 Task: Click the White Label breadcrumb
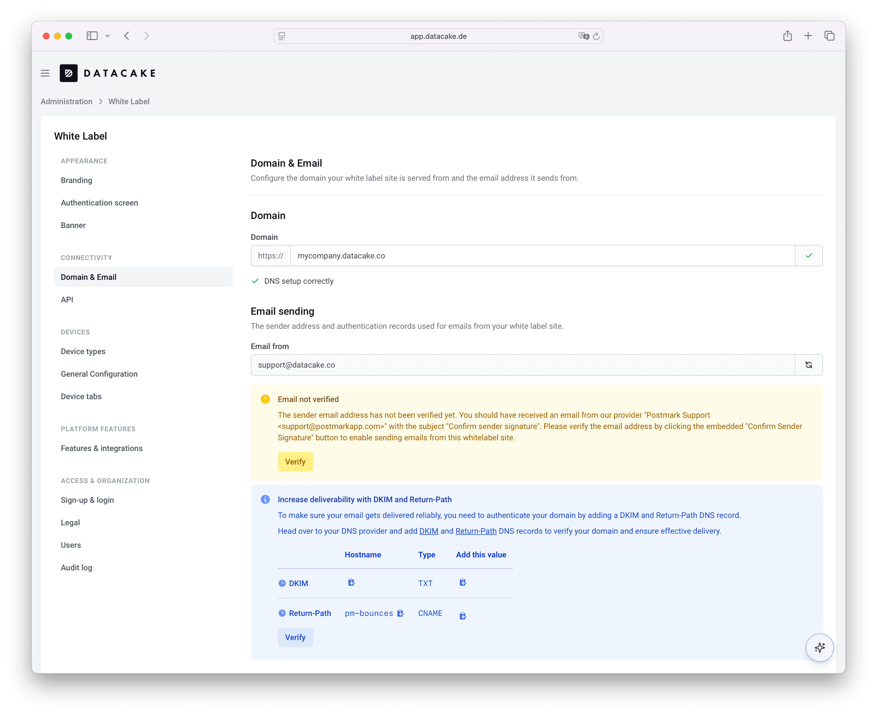pos(129,101)
